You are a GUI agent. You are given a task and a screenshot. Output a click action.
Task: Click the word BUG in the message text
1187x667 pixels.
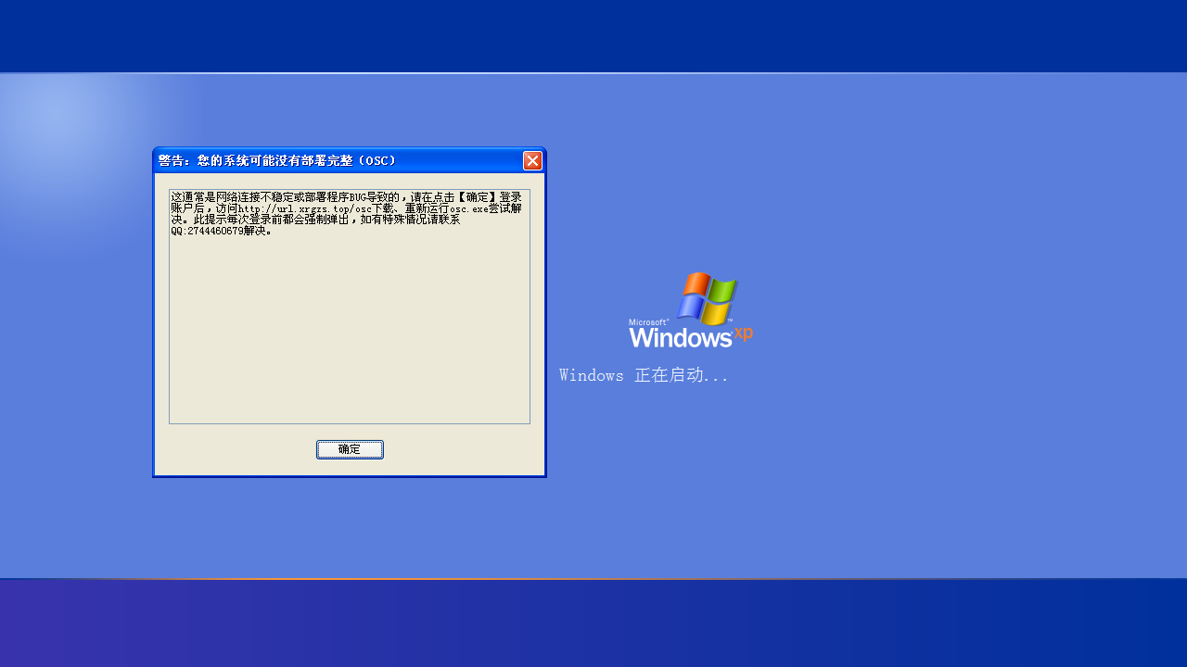[x=358, y=197]
